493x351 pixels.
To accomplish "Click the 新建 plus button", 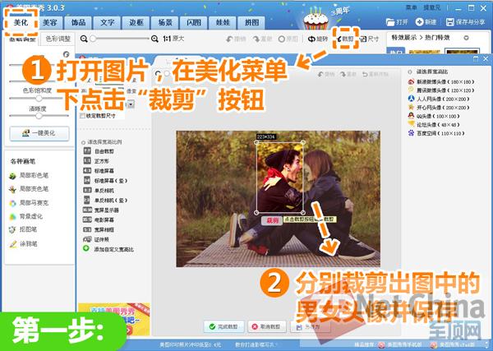I will click(426, 22).
